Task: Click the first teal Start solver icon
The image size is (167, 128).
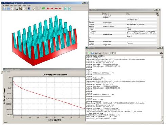Action: (x=66, y=9)
